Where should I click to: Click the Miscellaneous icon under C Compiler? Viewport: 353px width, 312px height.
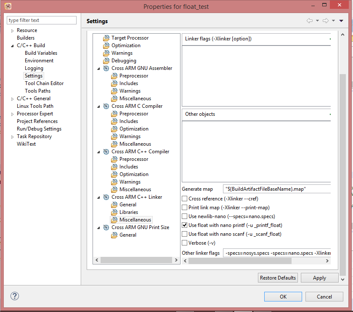114,144
